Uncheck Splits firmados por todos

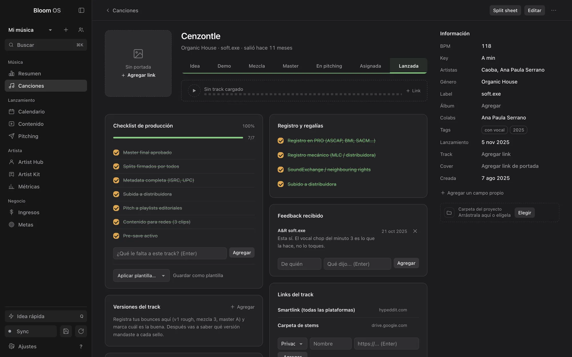pos(116,166)
